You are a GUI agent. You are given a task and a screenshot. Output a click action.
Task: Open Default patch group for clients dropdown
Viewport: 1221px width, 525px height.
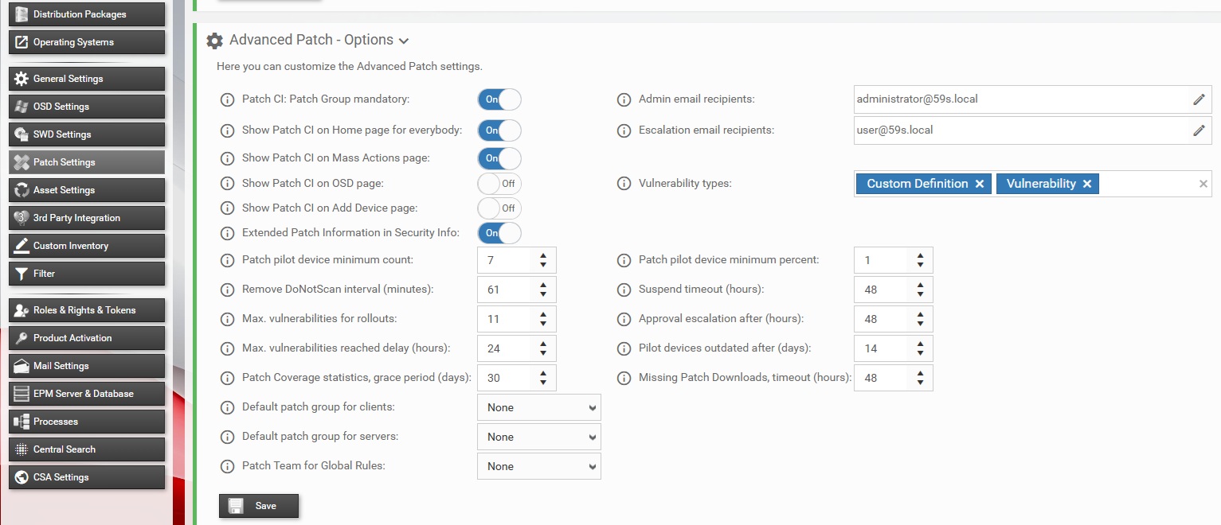pyautogui.click(x=538, y=407)
